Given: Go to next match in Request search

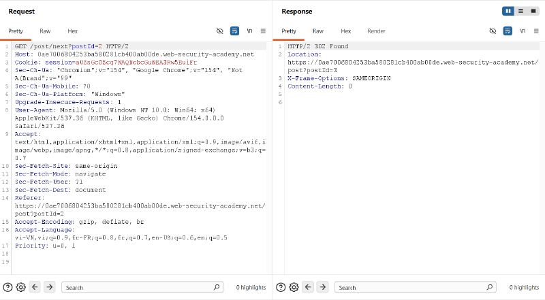Looking at the screenshot, I should tap(50, 287).
